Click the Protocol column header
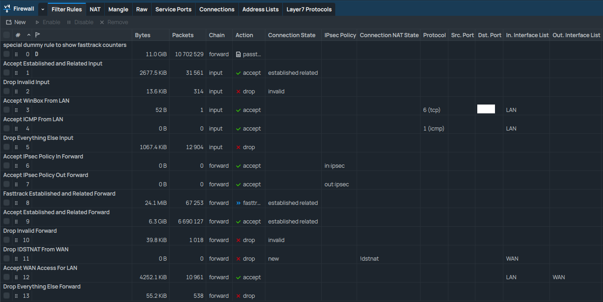 coord(434,35)
